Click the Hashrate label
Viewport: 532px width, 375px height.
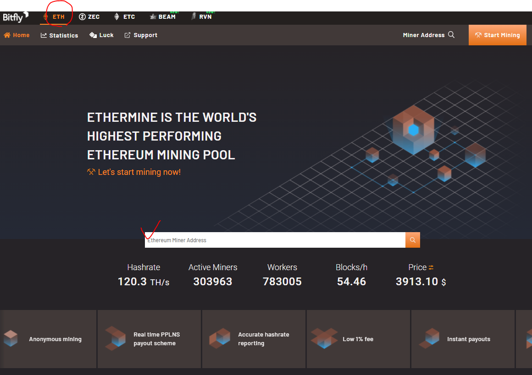tap(144, 267)
